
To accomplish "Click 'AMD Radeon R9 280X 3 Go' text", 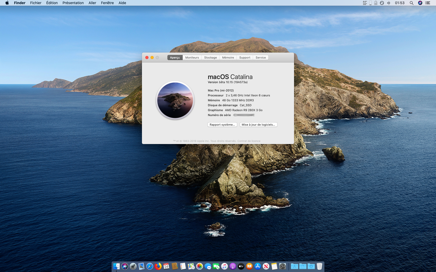I will pyautogui.click(x=244, y=110).
